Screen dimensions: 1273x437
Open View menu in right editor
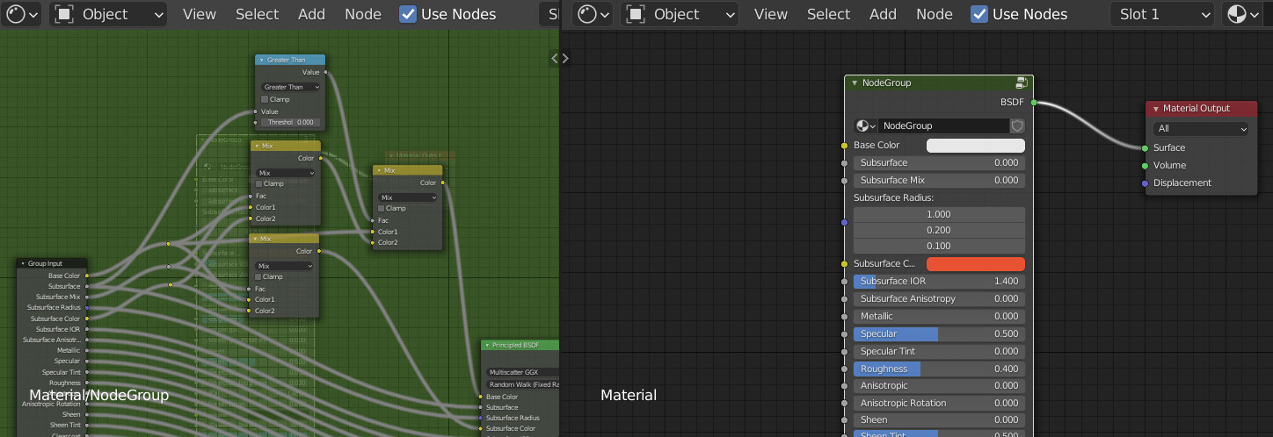[x=771, y=14]
